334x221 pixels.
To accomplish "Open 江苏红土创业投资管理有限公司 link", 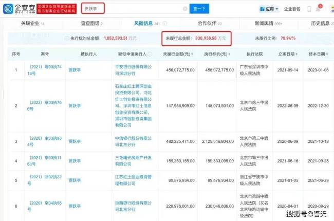I will [x=134, y=180].
